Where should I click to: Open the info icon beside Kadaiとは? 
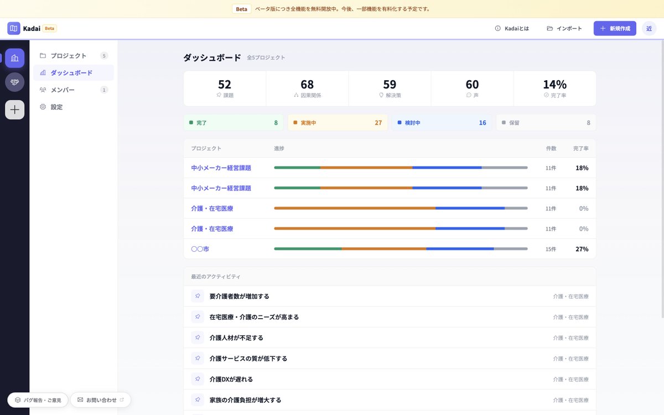coord(497,28)
